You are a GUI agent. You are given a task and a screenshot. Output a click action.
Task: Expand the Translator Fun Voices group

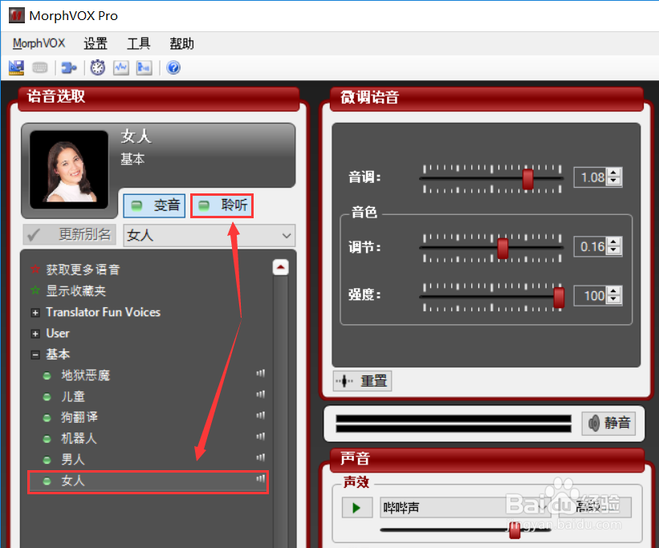tap(36, 313)
